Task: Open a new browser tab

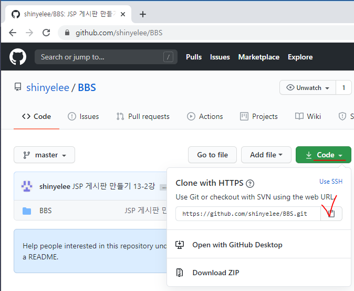Action: click(143, 14)
